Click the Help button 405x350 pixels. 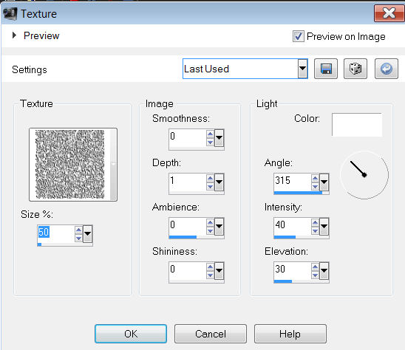(x=290, y=334)
